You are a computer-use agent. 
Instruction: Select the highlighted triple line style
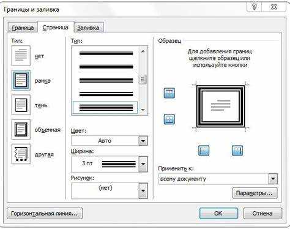click(x=105, y=108)
